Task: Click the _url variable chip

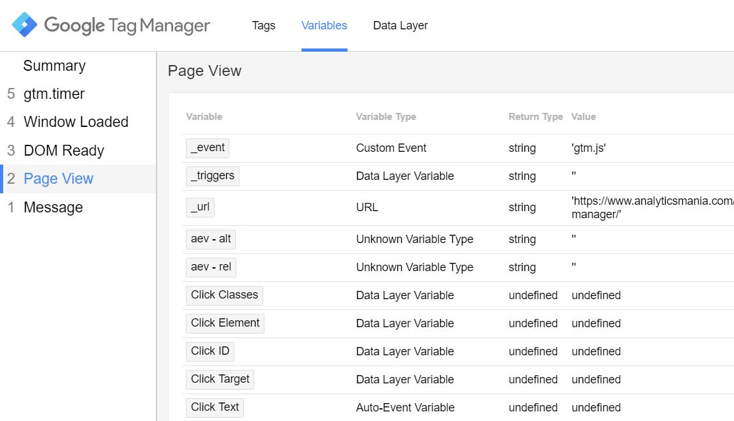Action: pos(200,207)
